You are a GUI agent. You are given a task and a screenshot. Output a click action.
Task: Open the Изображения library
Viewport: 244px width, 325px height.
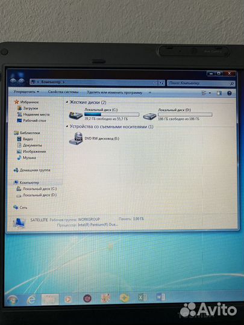34,152
